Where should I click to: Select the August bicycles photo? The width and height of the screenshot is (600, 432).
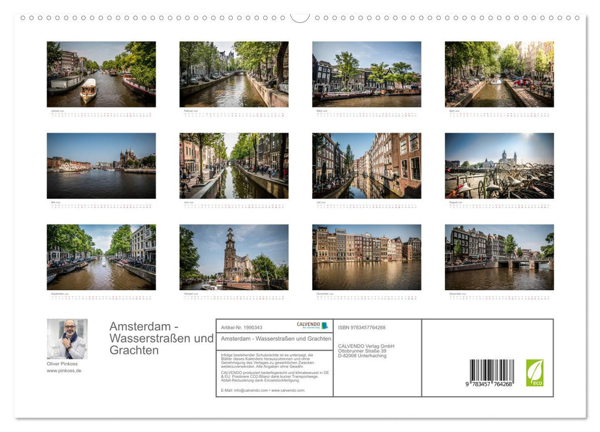499,165
